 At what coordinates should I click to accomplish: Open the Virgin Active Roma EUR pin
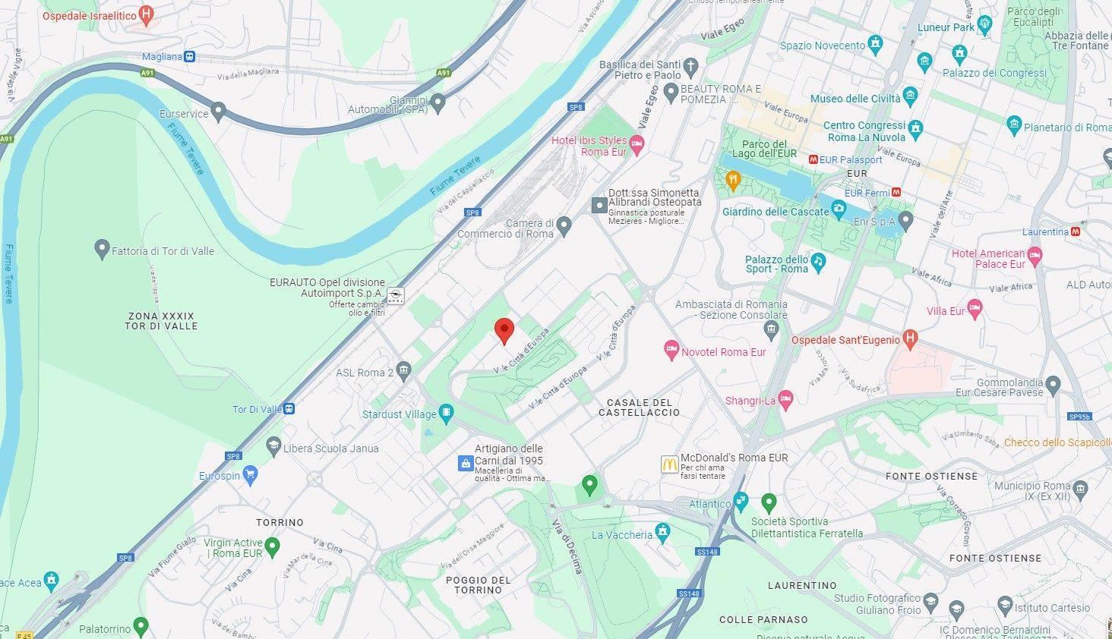273,547
